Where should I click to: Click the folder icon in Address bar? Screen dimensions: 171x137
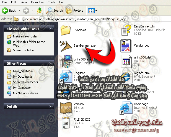pyautogui.click(x=16, y=19)
